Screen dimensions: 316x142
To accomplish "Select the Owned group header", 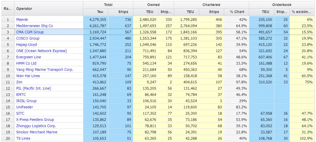I will click(x=154, y=5).
